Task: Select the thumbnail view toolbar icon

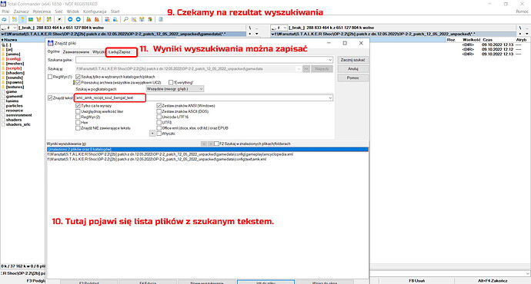Action: tap(31, 20)
